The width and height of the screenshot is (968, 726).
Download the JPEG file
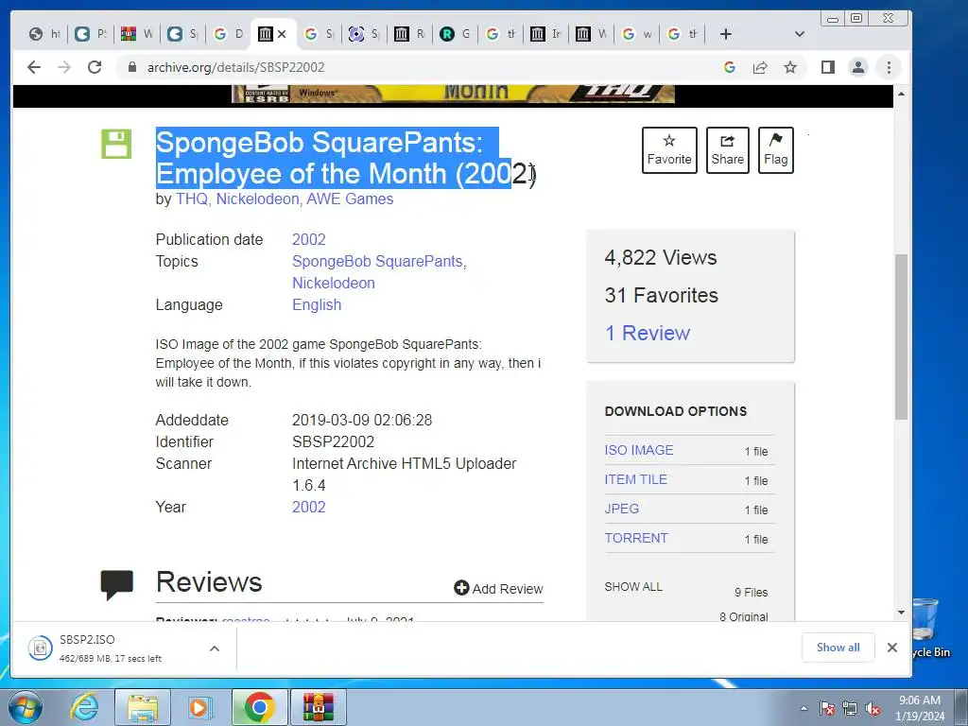622,509
